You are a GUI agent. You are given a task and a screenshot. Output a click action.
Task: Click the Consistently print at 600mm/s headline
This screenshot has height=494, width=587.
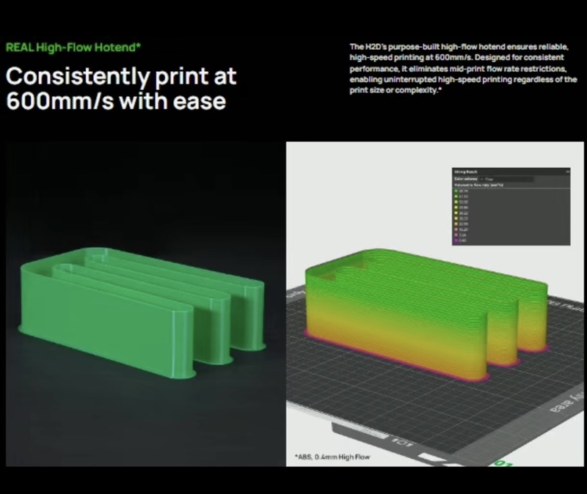(x=121, y=88)
